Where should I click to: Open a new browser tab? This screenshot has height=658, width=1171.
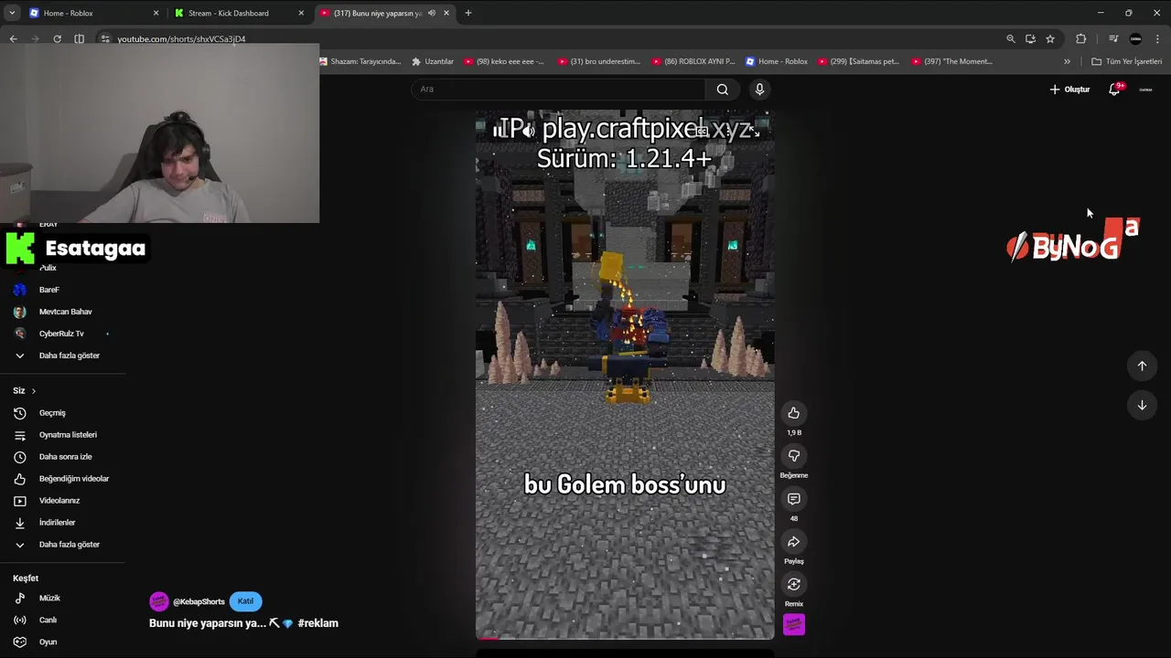(468, 13)
